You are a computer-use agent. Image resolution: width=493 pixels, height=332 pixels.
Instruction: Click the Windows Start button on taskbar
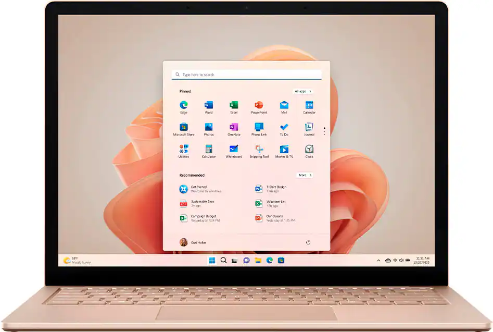tap(212, 260)
